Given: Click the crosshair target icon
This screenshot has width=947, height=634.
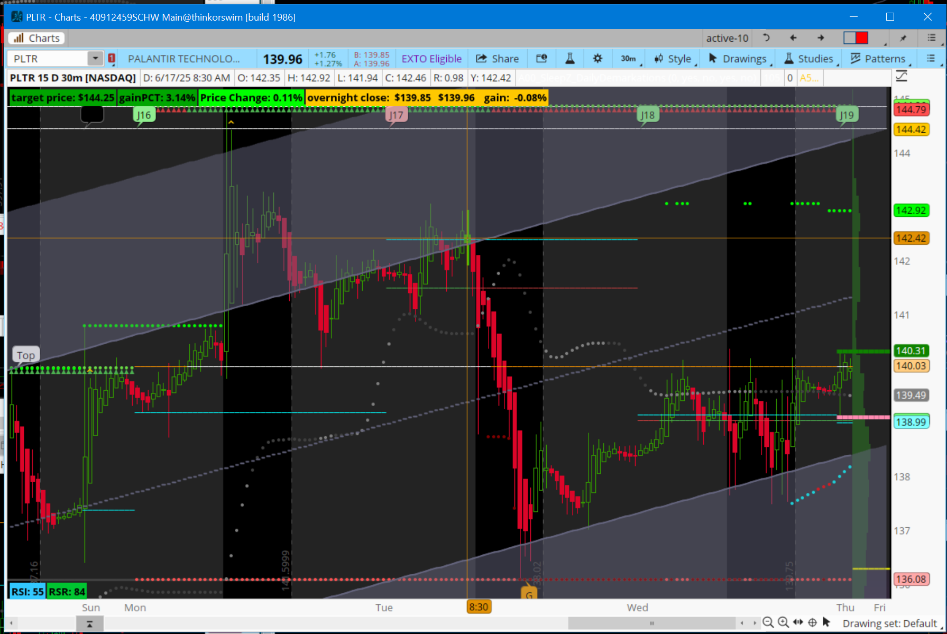Looking at the screenshot, I should coord(813,622).
